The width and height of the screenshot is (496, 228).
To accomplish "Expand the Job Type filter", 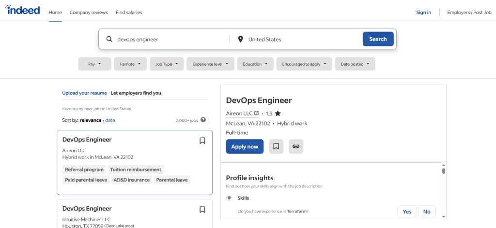I will coord(167,64).
